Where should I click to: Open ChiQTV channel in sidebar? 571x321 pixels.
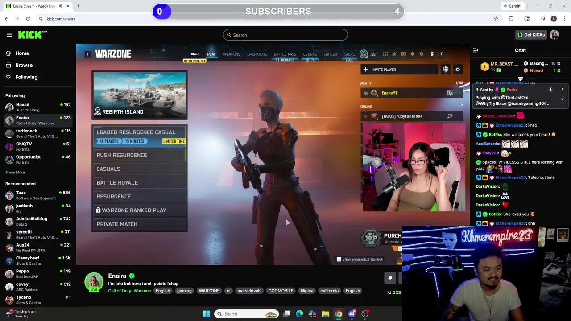[38, 146]
